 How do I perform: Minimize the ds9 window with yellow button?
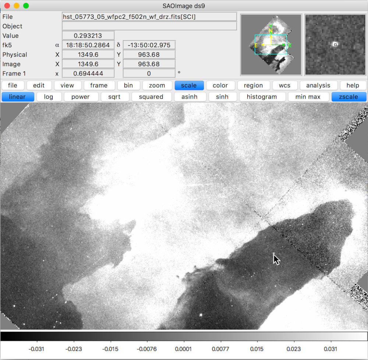tap(17, 6)
